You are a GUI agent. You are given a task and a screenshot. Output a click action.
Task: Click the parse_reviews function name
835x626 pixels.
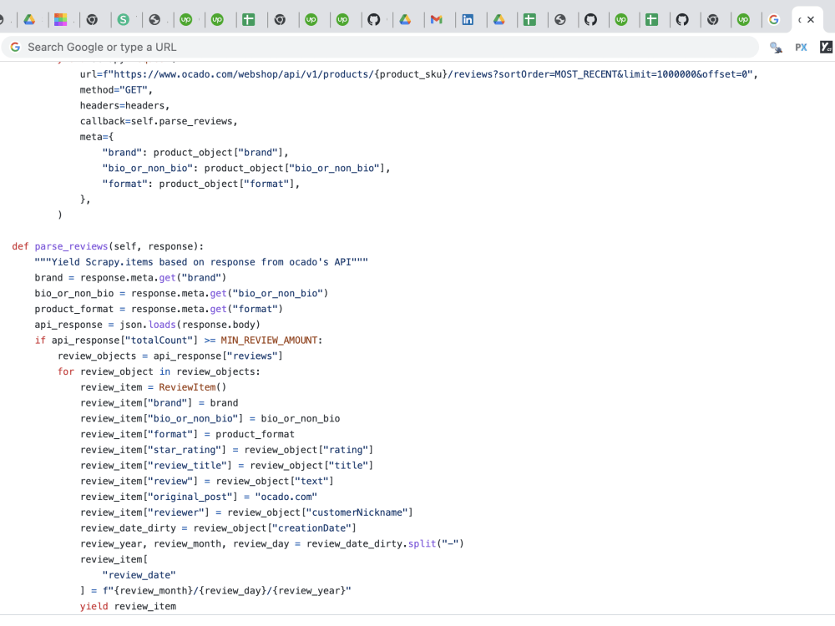pos(71,246)
